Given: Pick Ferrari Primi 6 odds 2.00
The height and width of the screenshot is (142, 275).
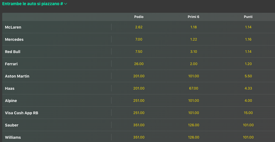Looking at the screenshot, I should coord(194,64).
